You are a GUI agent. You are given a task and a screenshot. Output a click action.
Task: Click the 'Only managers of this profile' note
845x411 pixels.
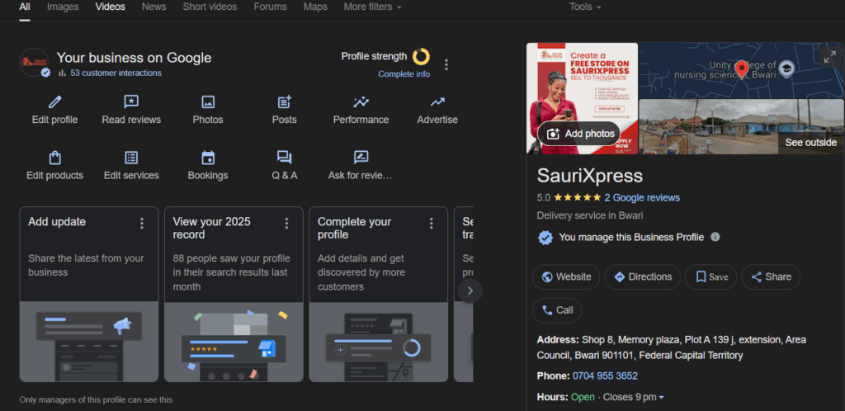(x=96, y=399)
